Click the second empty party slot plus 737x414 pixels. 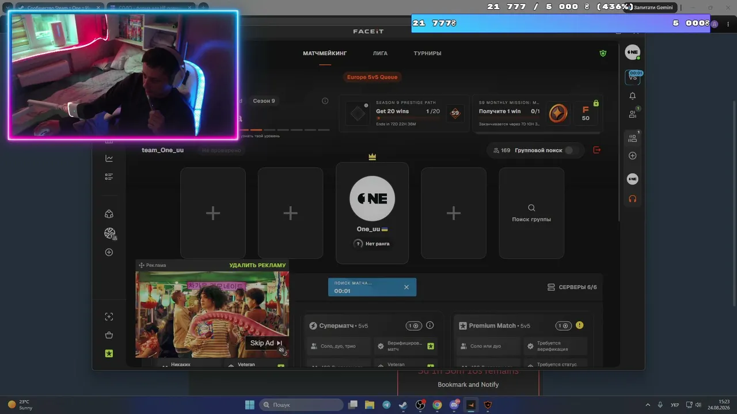coord(290,213)
